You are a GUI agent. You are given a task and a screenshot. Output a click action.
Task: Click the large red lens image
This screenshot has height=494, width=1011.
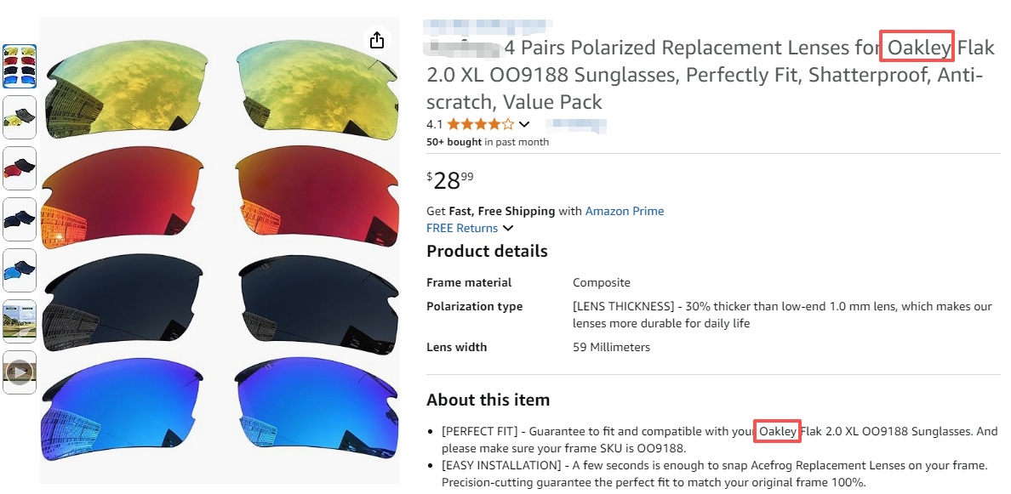pos(220,194)
